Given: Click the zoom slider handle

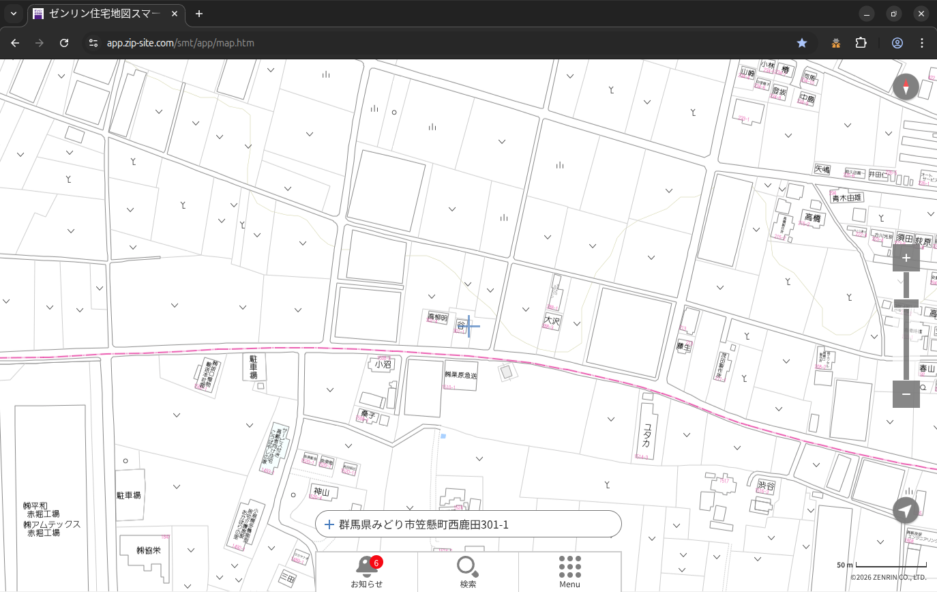Looking at the screenshot, I should tap(906, 304).
